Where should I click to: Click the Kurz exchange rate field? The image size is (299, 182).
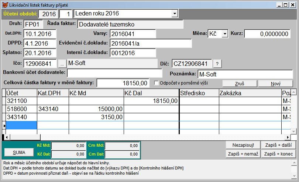coord(267,34)
